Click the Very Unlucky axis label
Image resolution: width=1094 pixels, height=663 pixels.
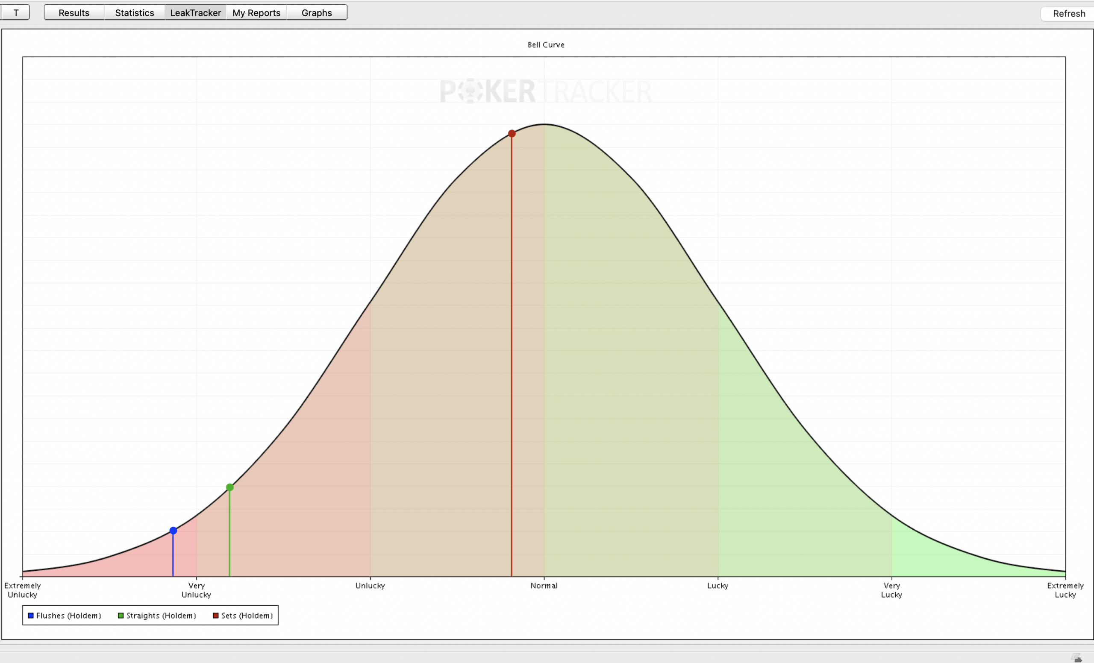point(196,590)
